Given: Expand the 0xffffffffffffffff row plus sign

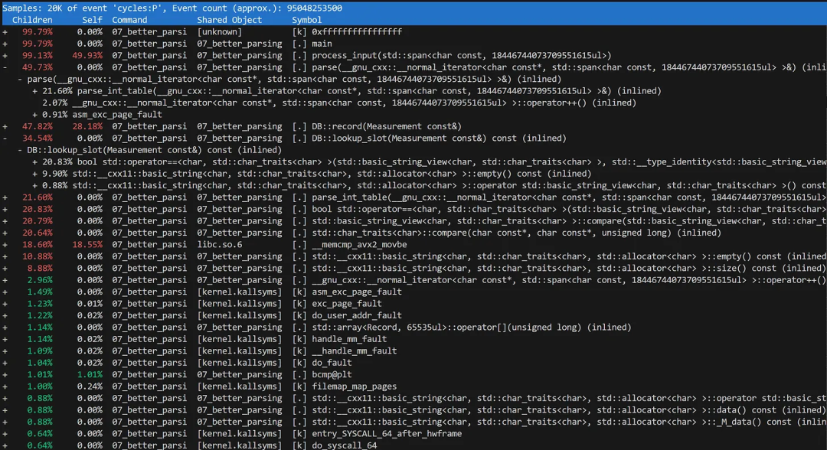Looking at the screenshot, I should 5,31.
